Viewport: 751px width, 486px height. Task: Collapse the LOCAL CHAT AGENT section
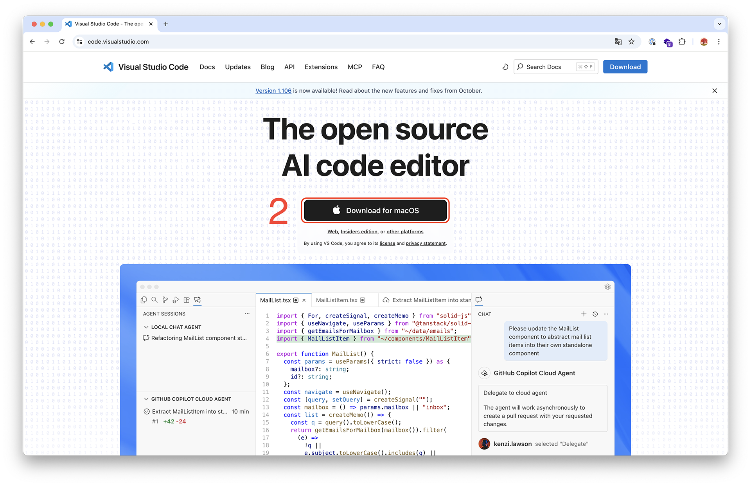146,327
